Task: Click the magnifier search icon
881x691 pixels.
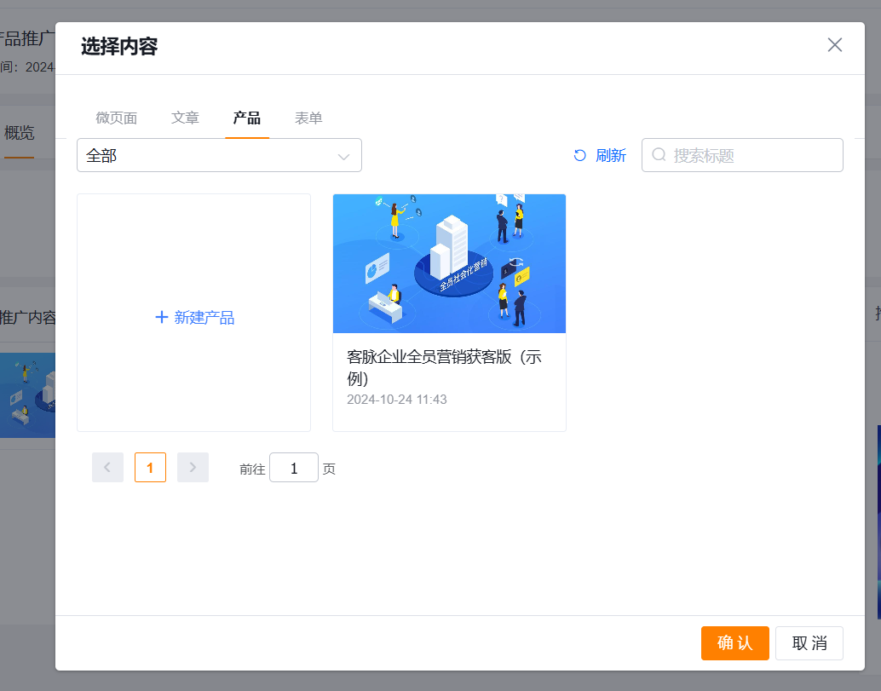Action: click(x=659, y=154)
